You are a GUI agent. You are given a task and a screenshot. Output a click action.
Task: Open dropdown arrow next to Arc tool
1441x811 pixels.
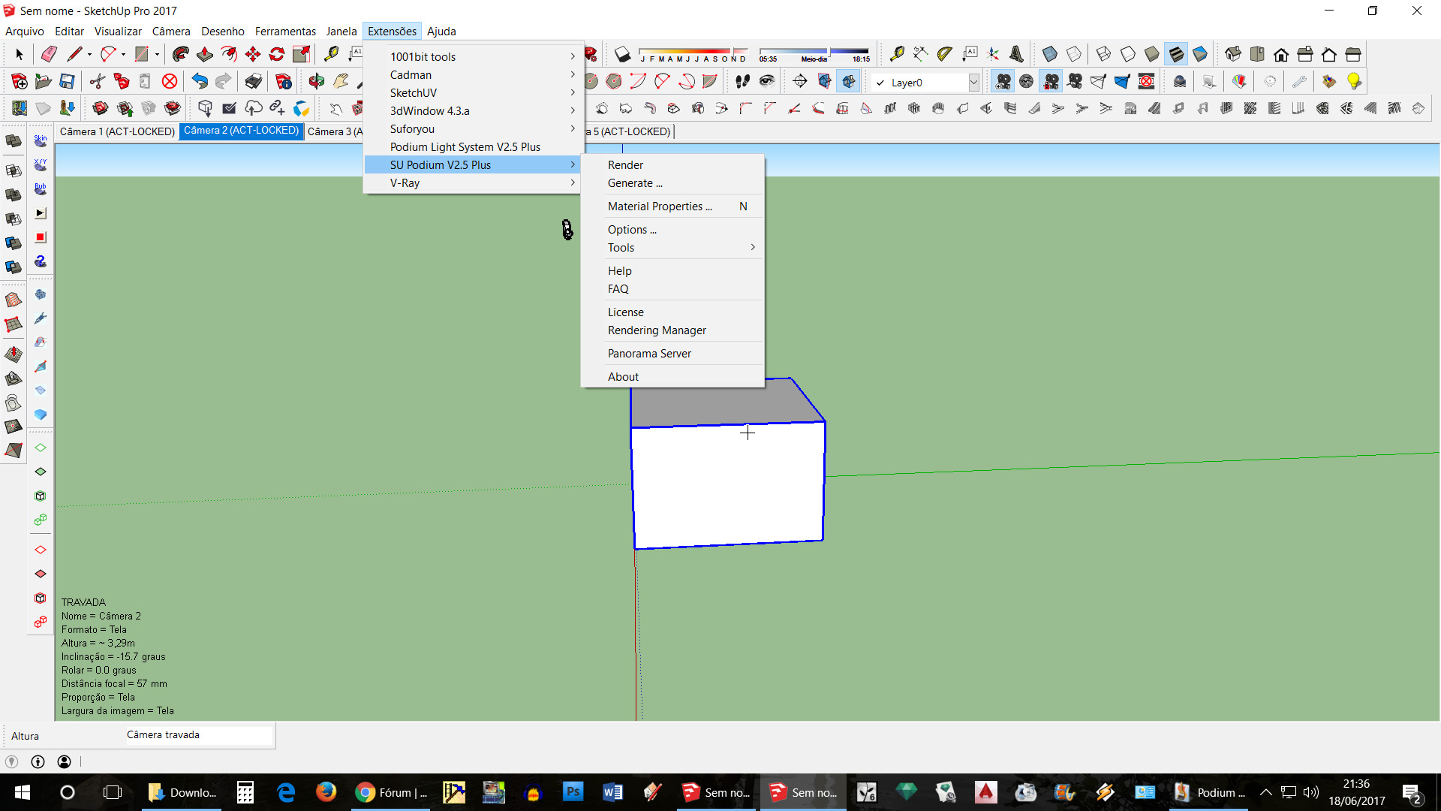tap(123, 54)
